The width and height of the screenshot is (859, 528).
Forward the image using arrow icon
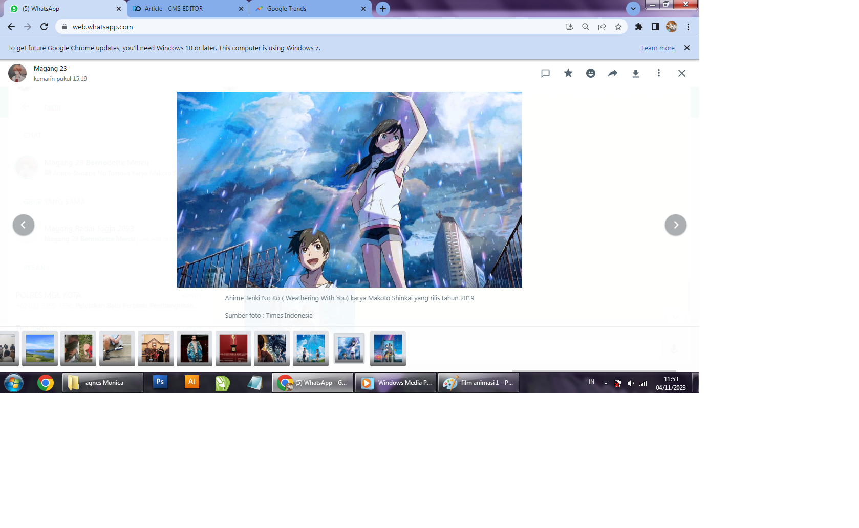point(613,73)
